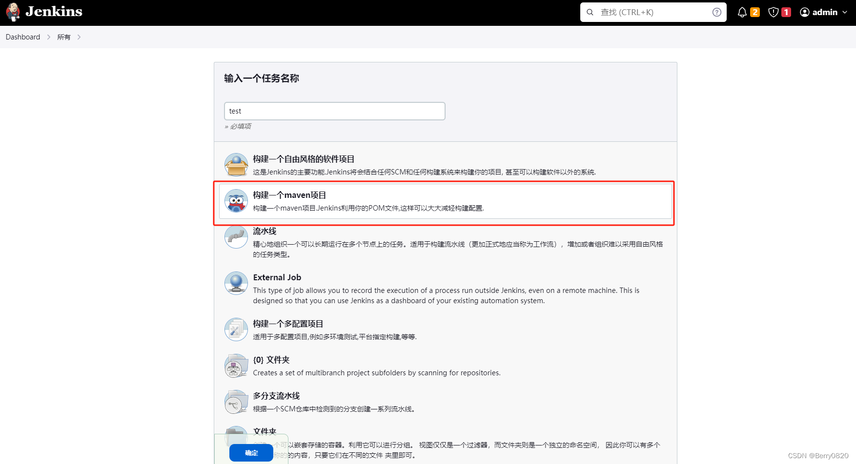The width and height of the screenshot is (856, 464).
Task: Open the search help question mark icon
Action: pos(716,12)
